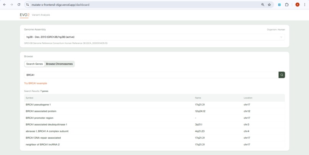Click the EVO2 logo
Image resolution: width=309 pixels, height=155 pixels.
pos(25,15)
